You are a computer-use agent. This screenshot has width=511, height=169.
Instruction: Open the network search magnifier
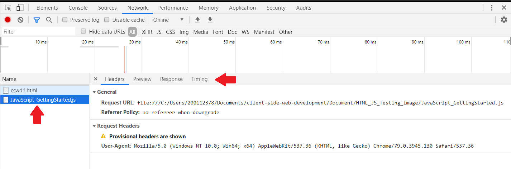tap(49, 20)
